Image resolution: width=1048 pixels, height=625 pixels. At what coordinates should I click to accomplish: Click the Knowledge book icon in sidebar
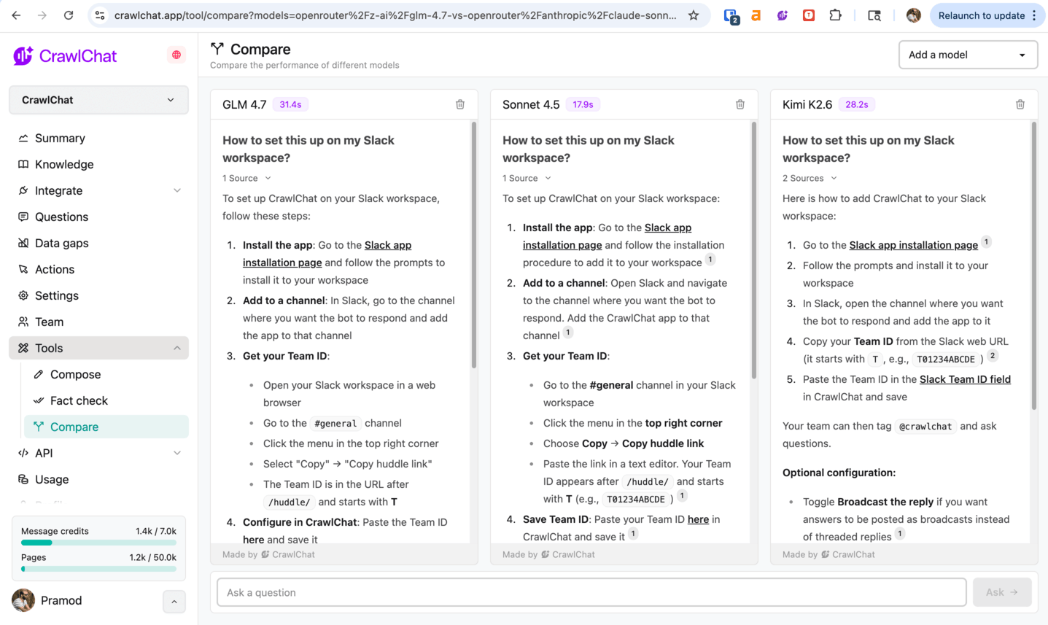23,164
